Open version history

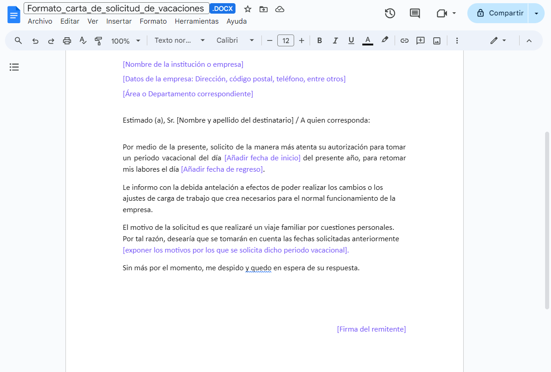[x=390, y=14]
